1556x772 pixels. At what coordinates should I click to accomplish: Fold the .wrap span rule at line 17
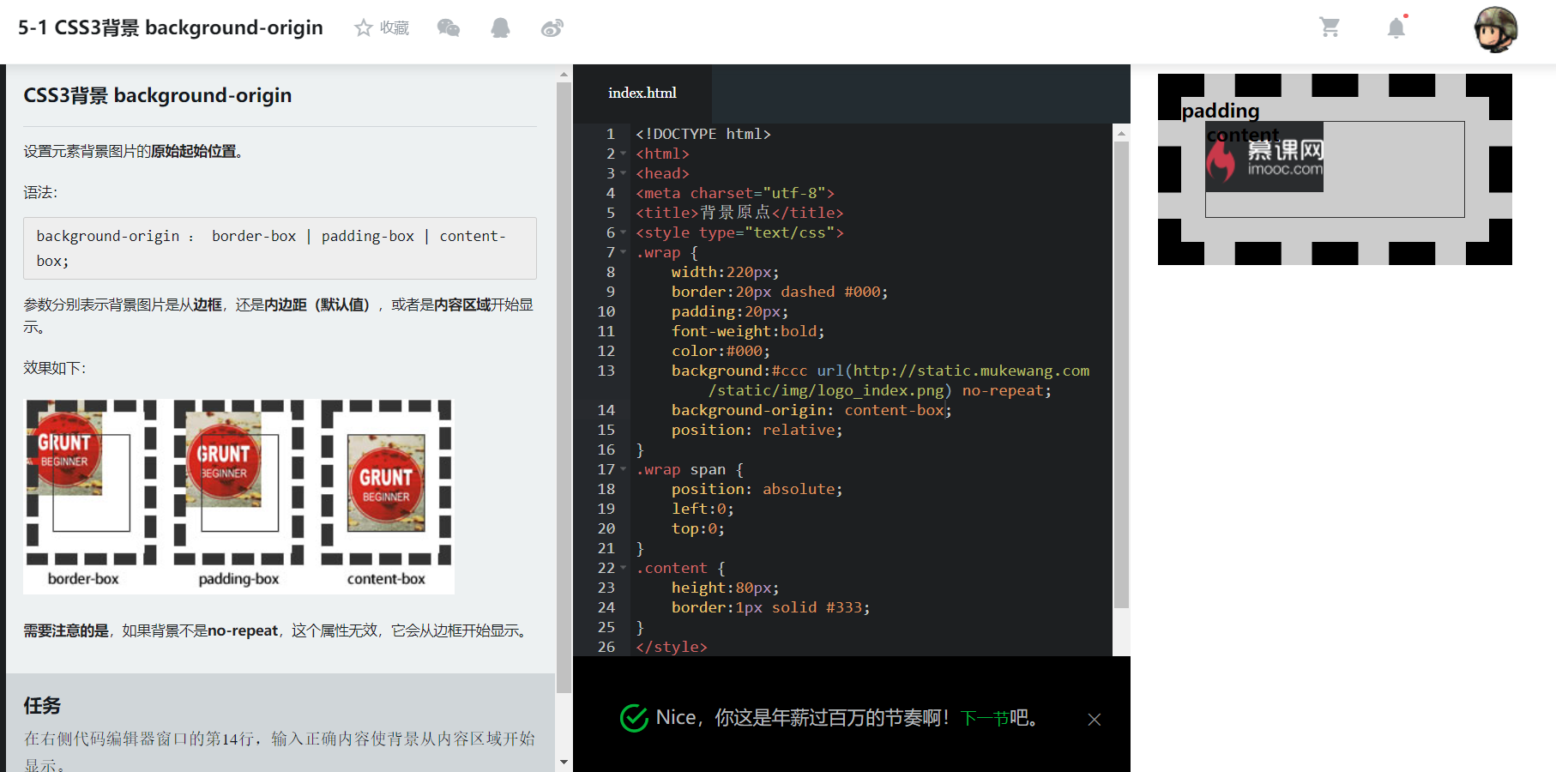[621, 470]
